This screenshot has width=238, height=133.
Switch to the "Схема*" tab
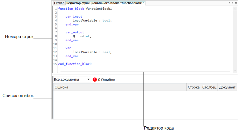point(59,3)
